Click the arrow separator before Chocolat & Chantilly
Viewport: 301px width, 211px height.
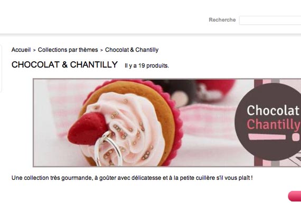point(101,50)
